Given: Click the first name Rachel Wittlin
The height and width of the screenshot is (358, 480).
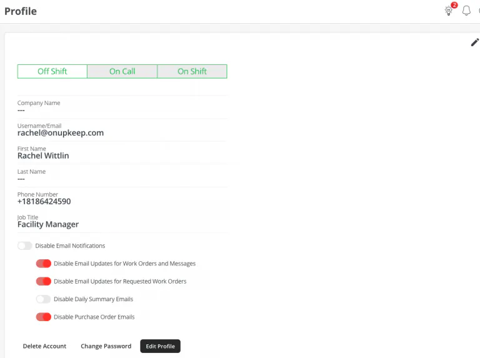Looking at the screenshot, I should pyautogui.click(x=43, y=156).
